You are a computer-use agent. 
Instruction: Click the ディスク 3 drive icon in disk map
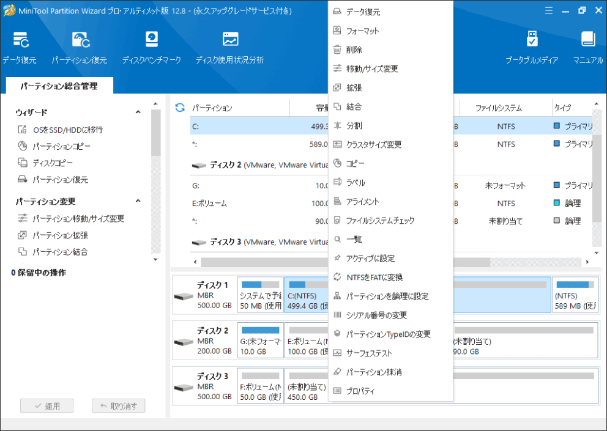(x=184, y=388)
